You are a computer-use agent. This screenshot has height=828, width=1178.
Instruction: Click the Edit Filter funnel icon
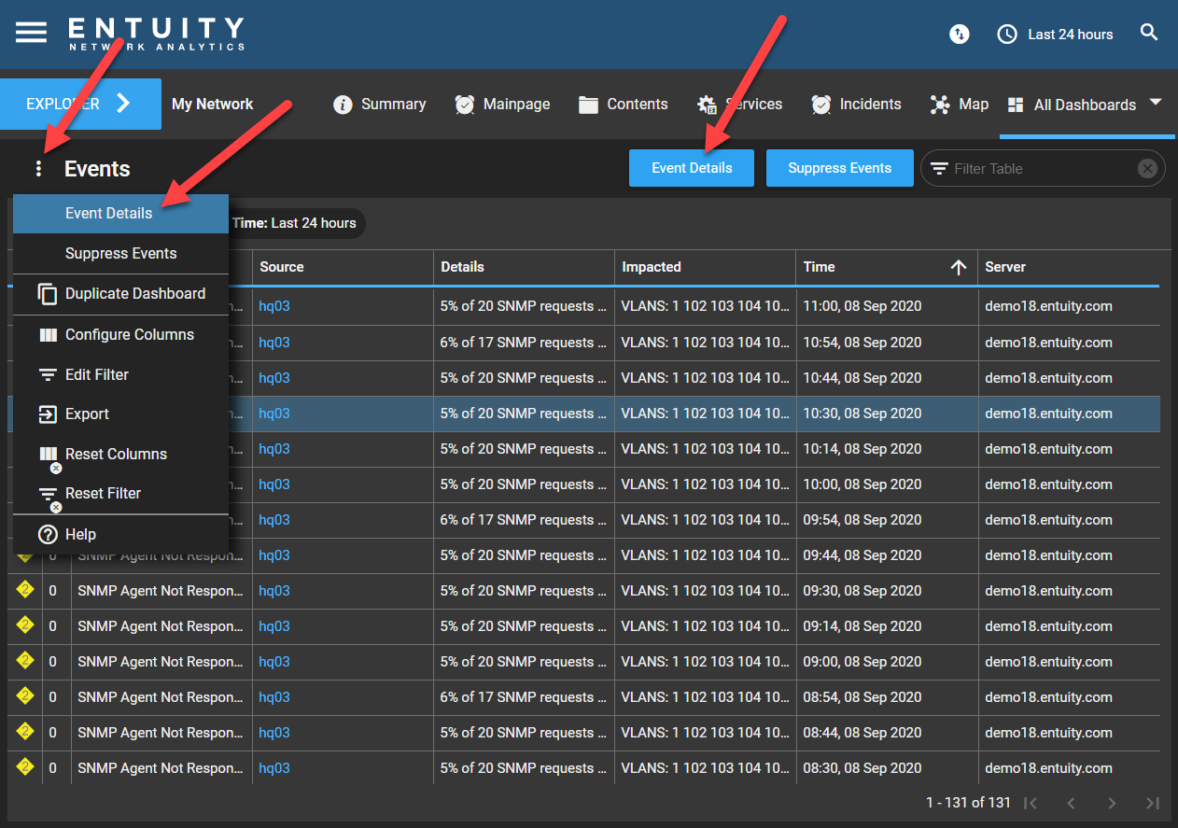pos(48,375)
